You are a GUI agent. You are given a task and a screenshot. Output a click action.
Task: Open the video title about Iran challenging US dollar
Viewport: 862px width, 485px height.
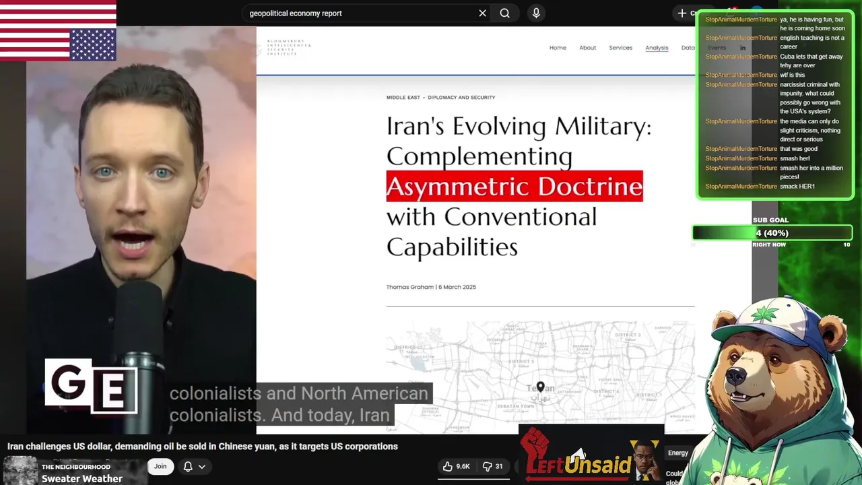pos(203,446)
